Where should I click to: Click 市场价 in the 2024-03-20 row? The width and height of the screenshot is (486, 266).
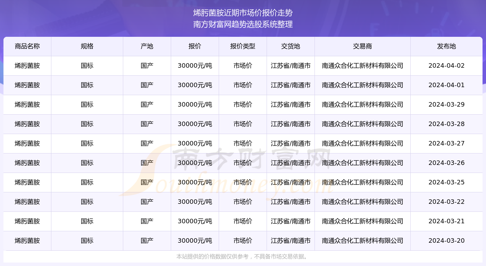point(243,241)
